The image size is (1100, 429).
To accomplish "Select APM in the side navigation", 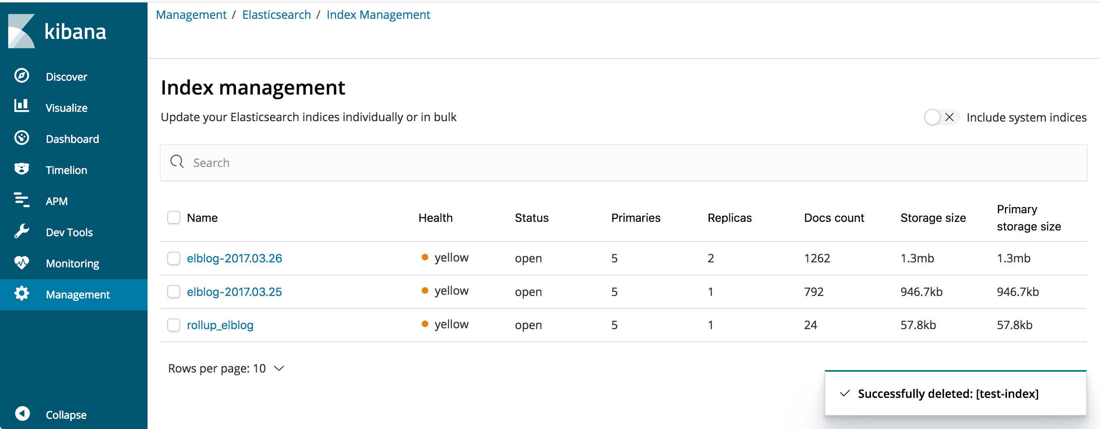I will point(57,201).
